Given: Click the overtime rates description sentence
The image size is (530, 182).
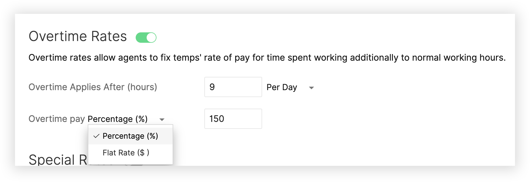Looking at the screenshot, I should (267, 58).
